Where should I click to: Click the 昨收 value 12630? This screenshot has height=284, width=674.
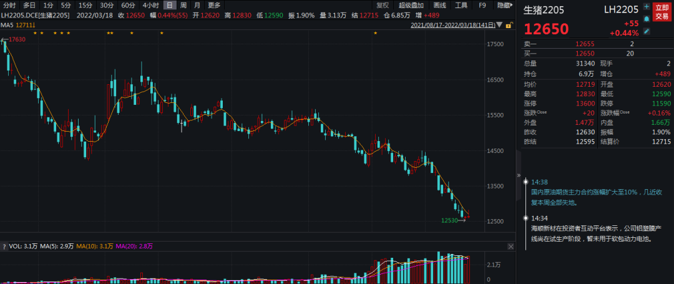585,132
